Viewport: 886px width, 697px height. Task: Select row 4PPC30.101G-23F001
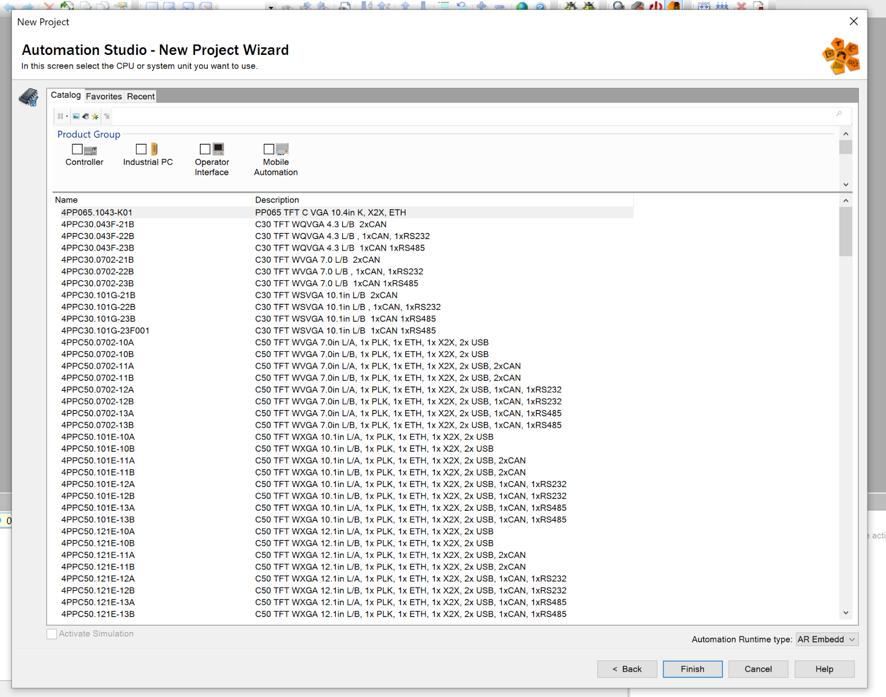(343, 331)
